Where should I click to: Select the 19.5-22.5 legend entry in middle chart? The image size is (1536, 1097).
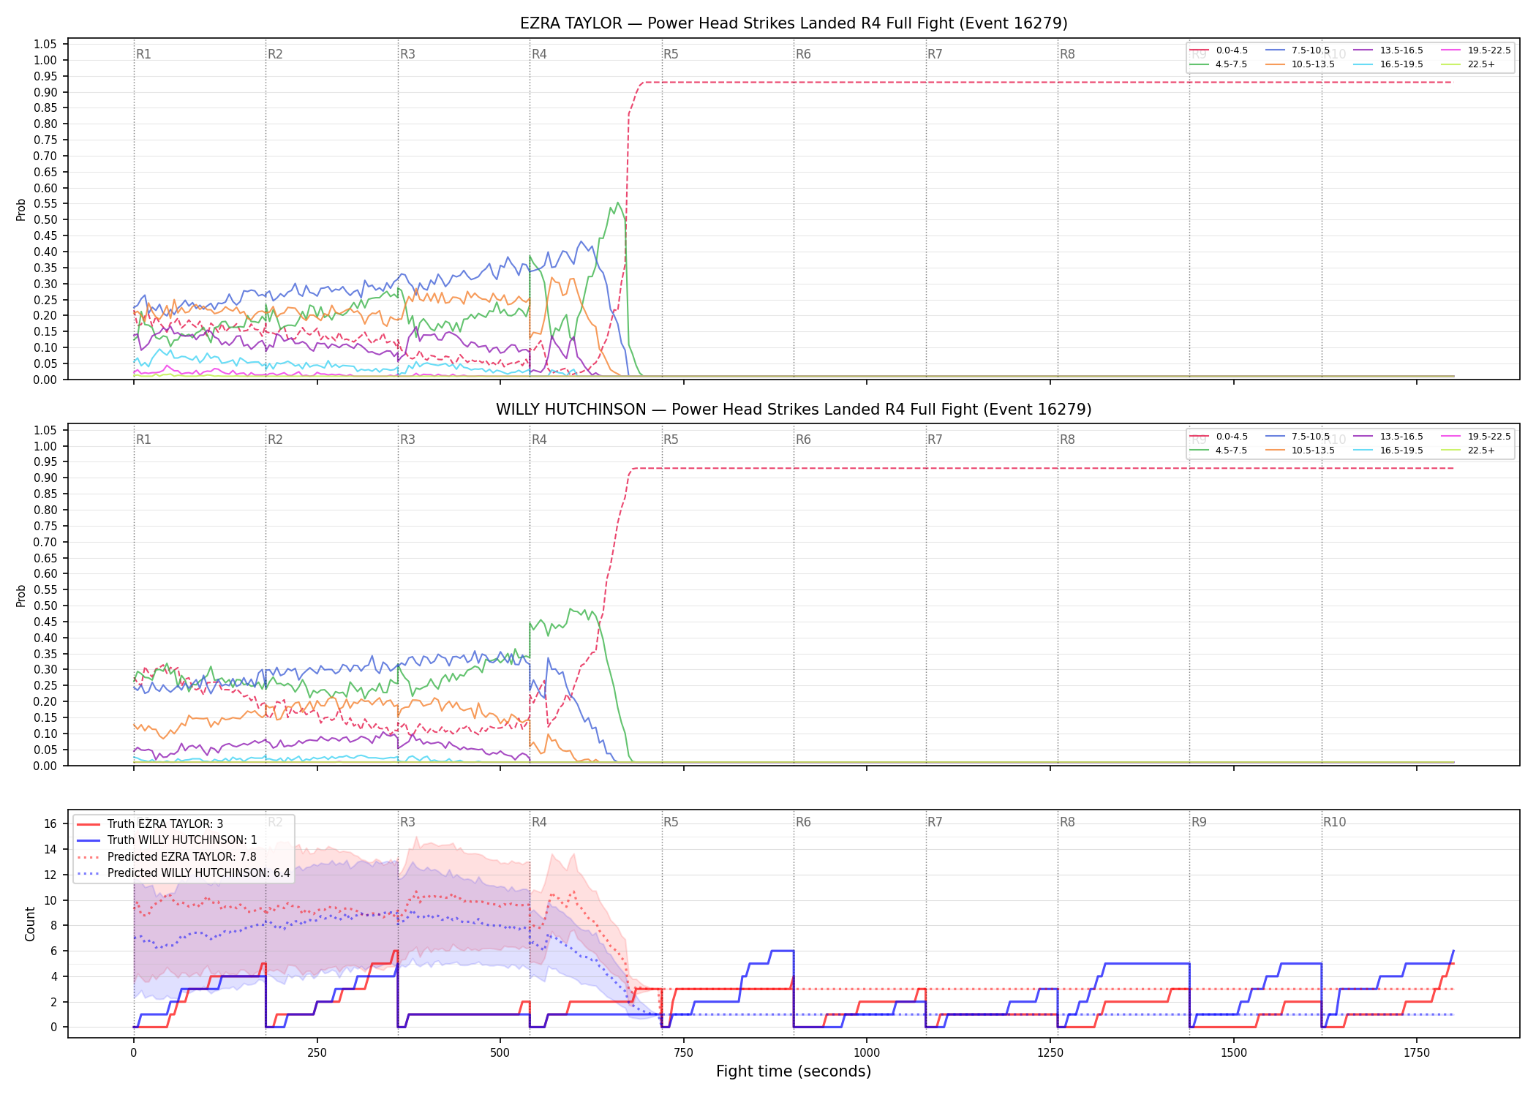coord(1476,437)
